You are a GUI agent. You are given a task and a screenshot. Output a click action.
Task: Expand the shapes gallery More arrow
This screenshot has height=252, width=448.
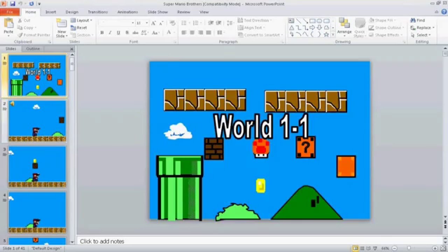pos(333,35)
